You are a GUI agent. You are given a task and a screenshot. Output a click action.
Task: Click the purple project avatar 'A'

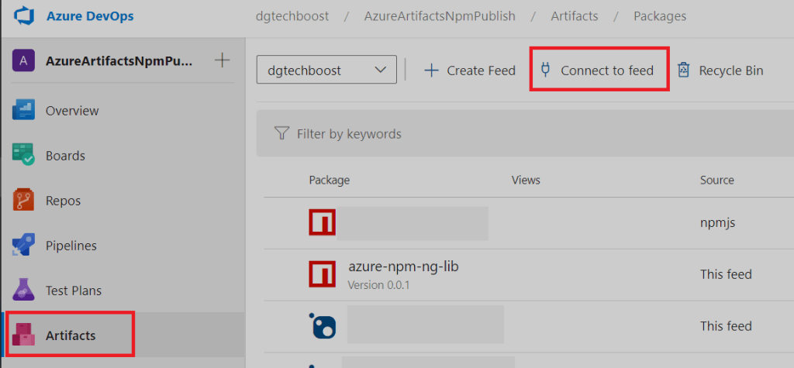(24, 61)
